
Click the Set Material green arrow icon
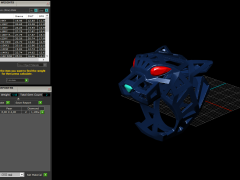click(45, 174)
